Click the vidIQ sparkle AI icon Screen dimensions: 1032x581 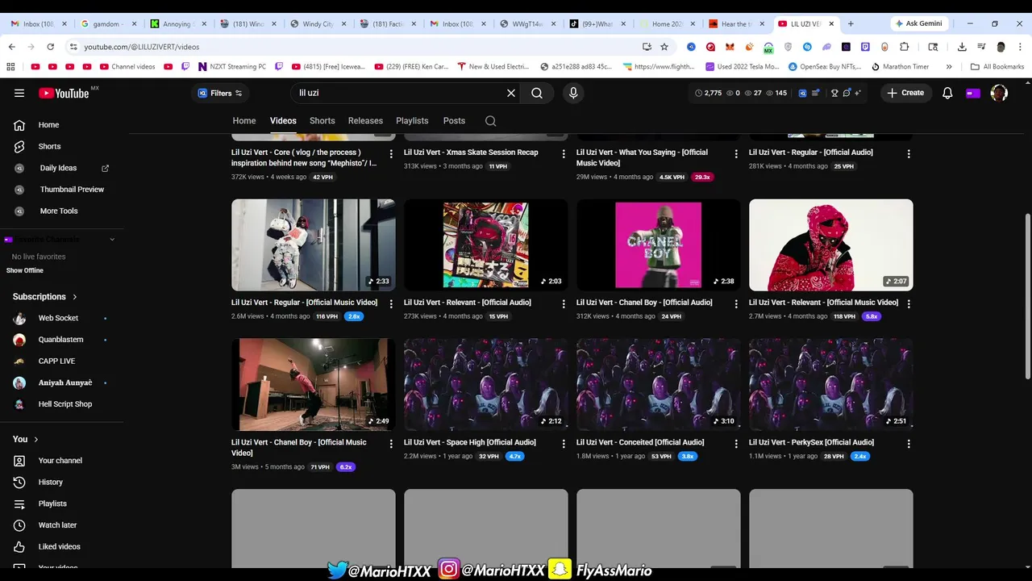click(x=858, y=93)
